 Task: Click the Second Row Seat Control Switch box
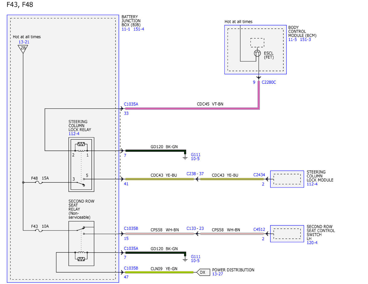[x=287, y=234]
